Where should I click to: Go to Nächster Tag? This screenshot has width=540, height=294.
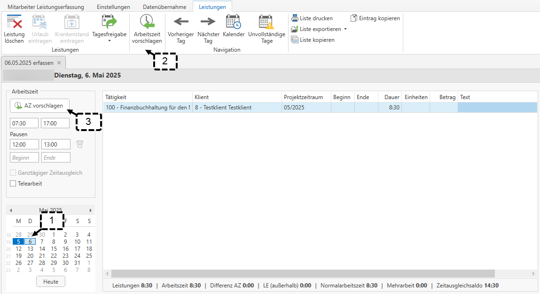[x=208, y=29]
